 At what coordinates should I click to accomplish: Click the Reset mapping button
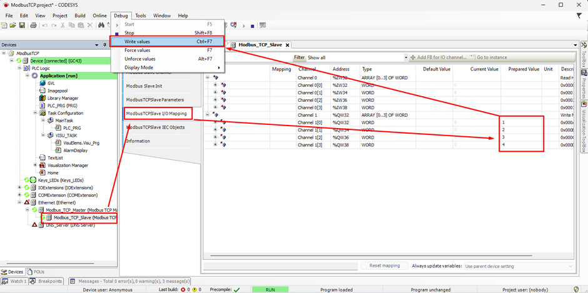pyautogui.click(x=384, y=266)
